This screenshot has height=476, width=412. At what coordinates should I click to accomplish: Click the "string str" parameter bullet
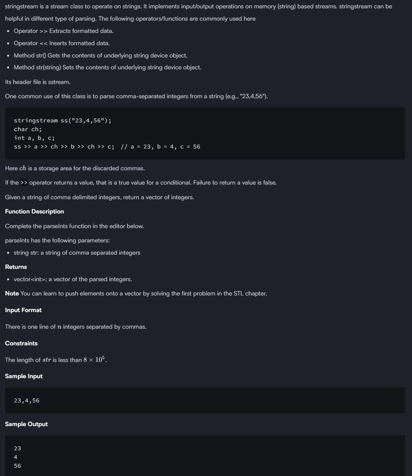(x=77, y=253)
